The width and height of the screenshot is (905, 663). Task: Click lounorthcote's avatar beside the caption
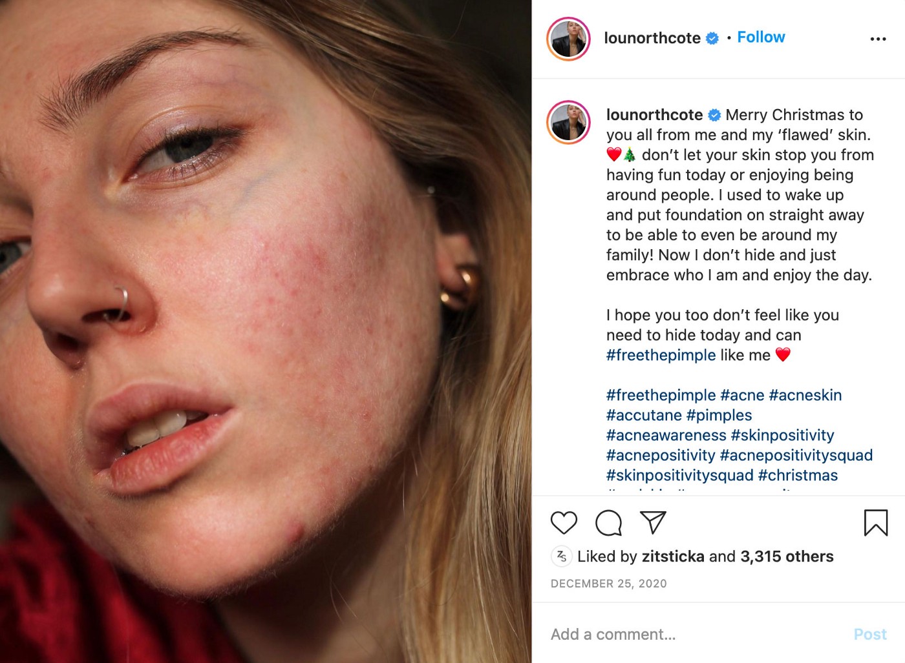pyautogui.click(x=568, y=122)
